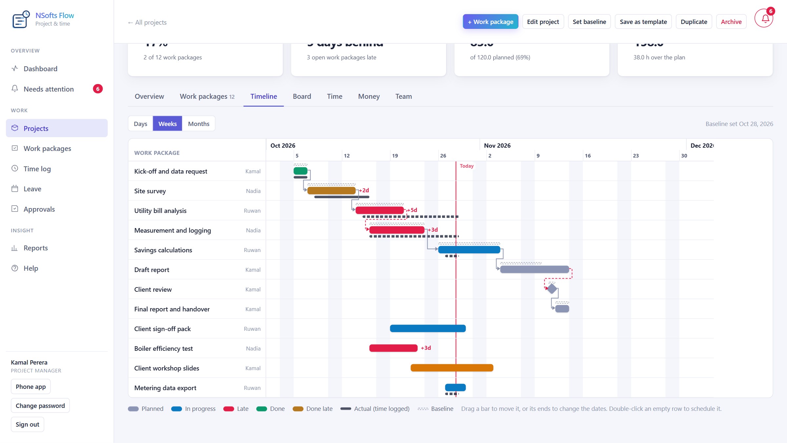Click the Late legend swatch
The image size is (787, 443).
click(229, 409)
